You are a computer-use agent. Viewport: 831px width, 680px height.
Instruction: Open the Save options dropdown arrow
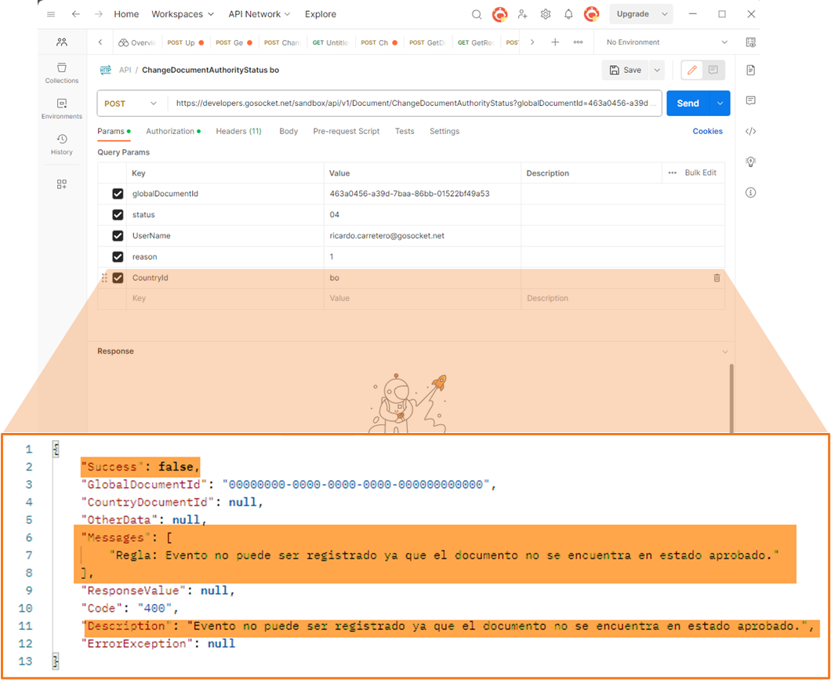pyautogui.click(x=657, y=70)
